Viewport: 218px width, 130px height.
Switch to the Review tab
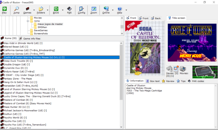(168, 81)
